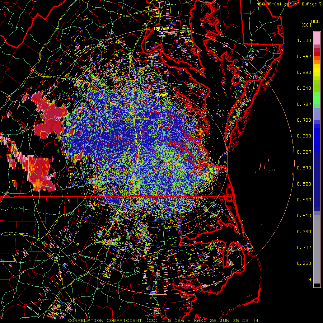
Task: Click the TH threshold label
Action: click(308, 280)
